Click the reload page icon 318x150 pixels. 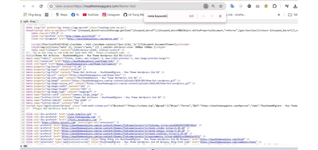pos(41,6)
